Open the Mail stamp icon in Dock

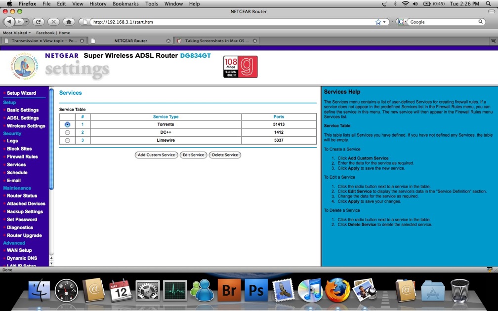tap(284, 290)
